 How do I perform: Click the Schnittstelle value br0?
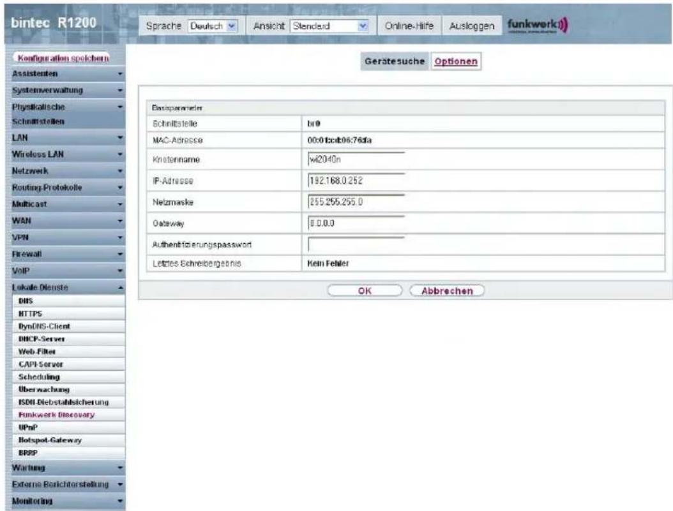click(x=314, y=124)
